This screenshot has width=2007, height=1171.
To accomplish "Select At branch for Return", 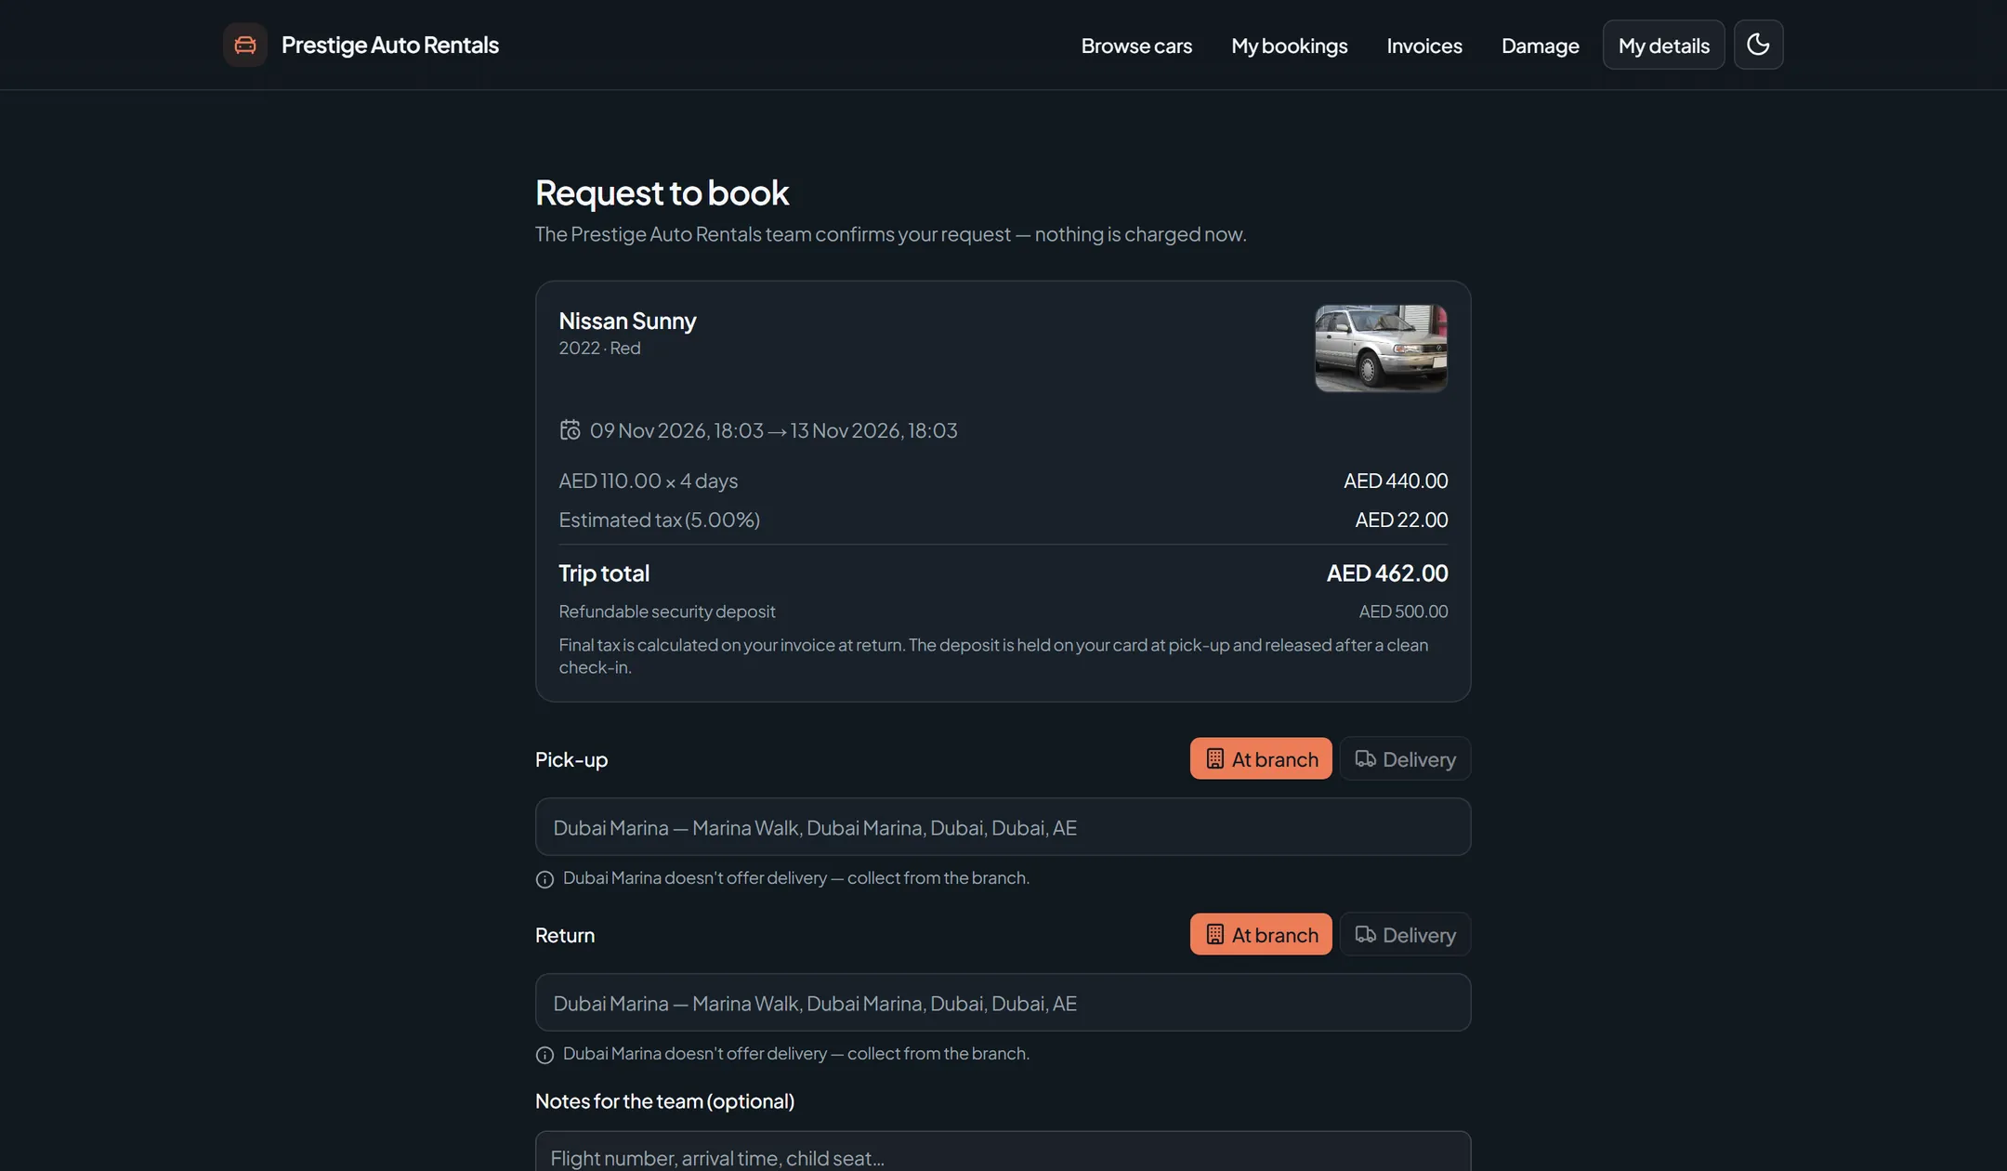I will [x=1261, y=934].
